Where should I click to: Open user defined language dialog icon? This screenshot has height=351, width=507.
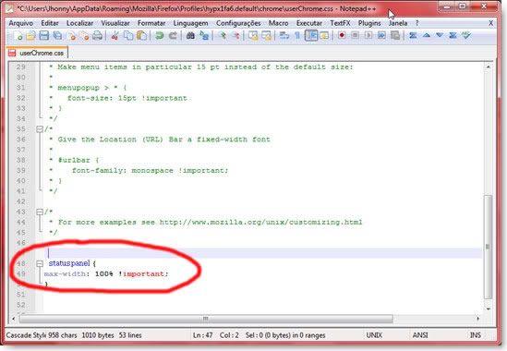coord(324,36)
